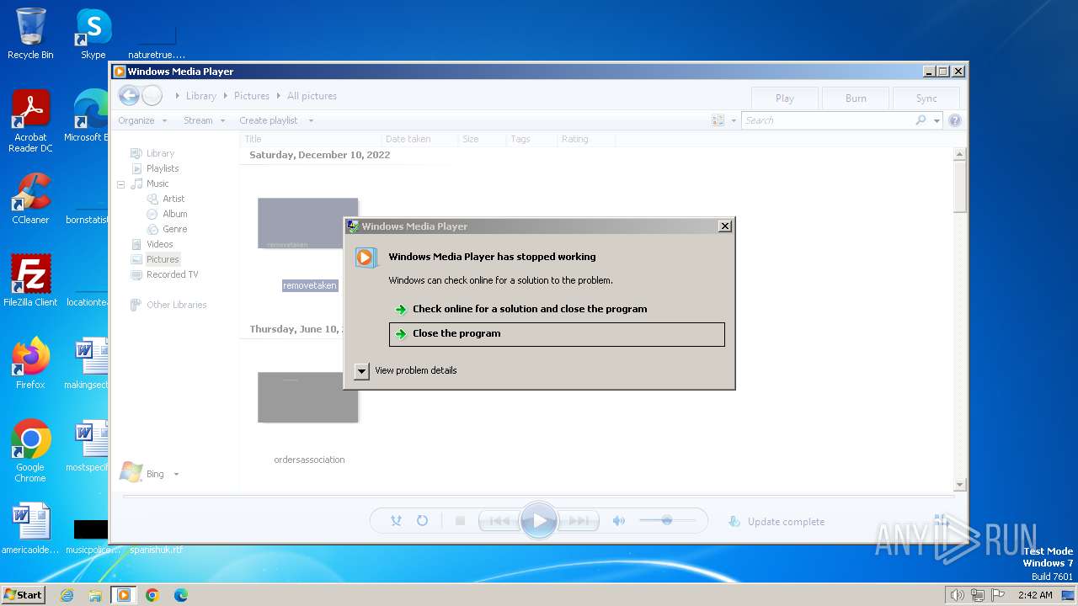Click the library list vertical scrollbar

pos(959,320)
